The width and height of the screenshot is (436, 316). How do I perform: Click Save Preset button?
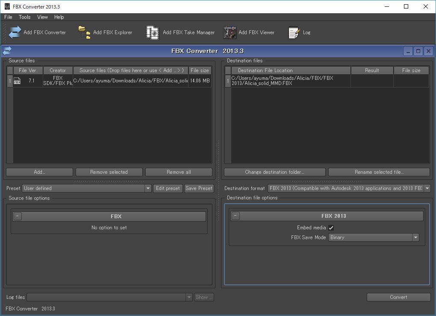(x=199, y=188)
